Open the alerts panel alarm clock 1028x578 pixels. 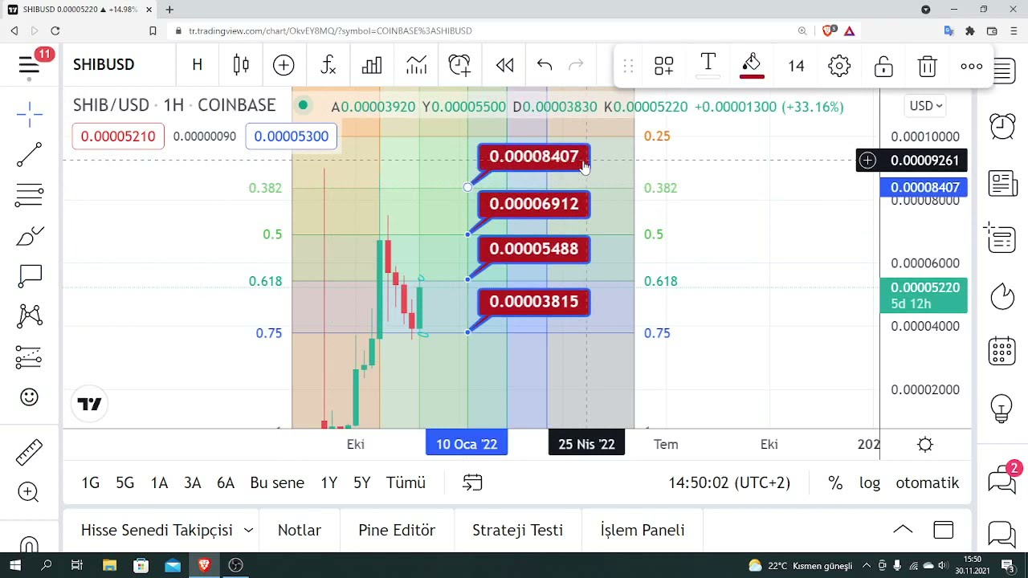(1002, 127)
